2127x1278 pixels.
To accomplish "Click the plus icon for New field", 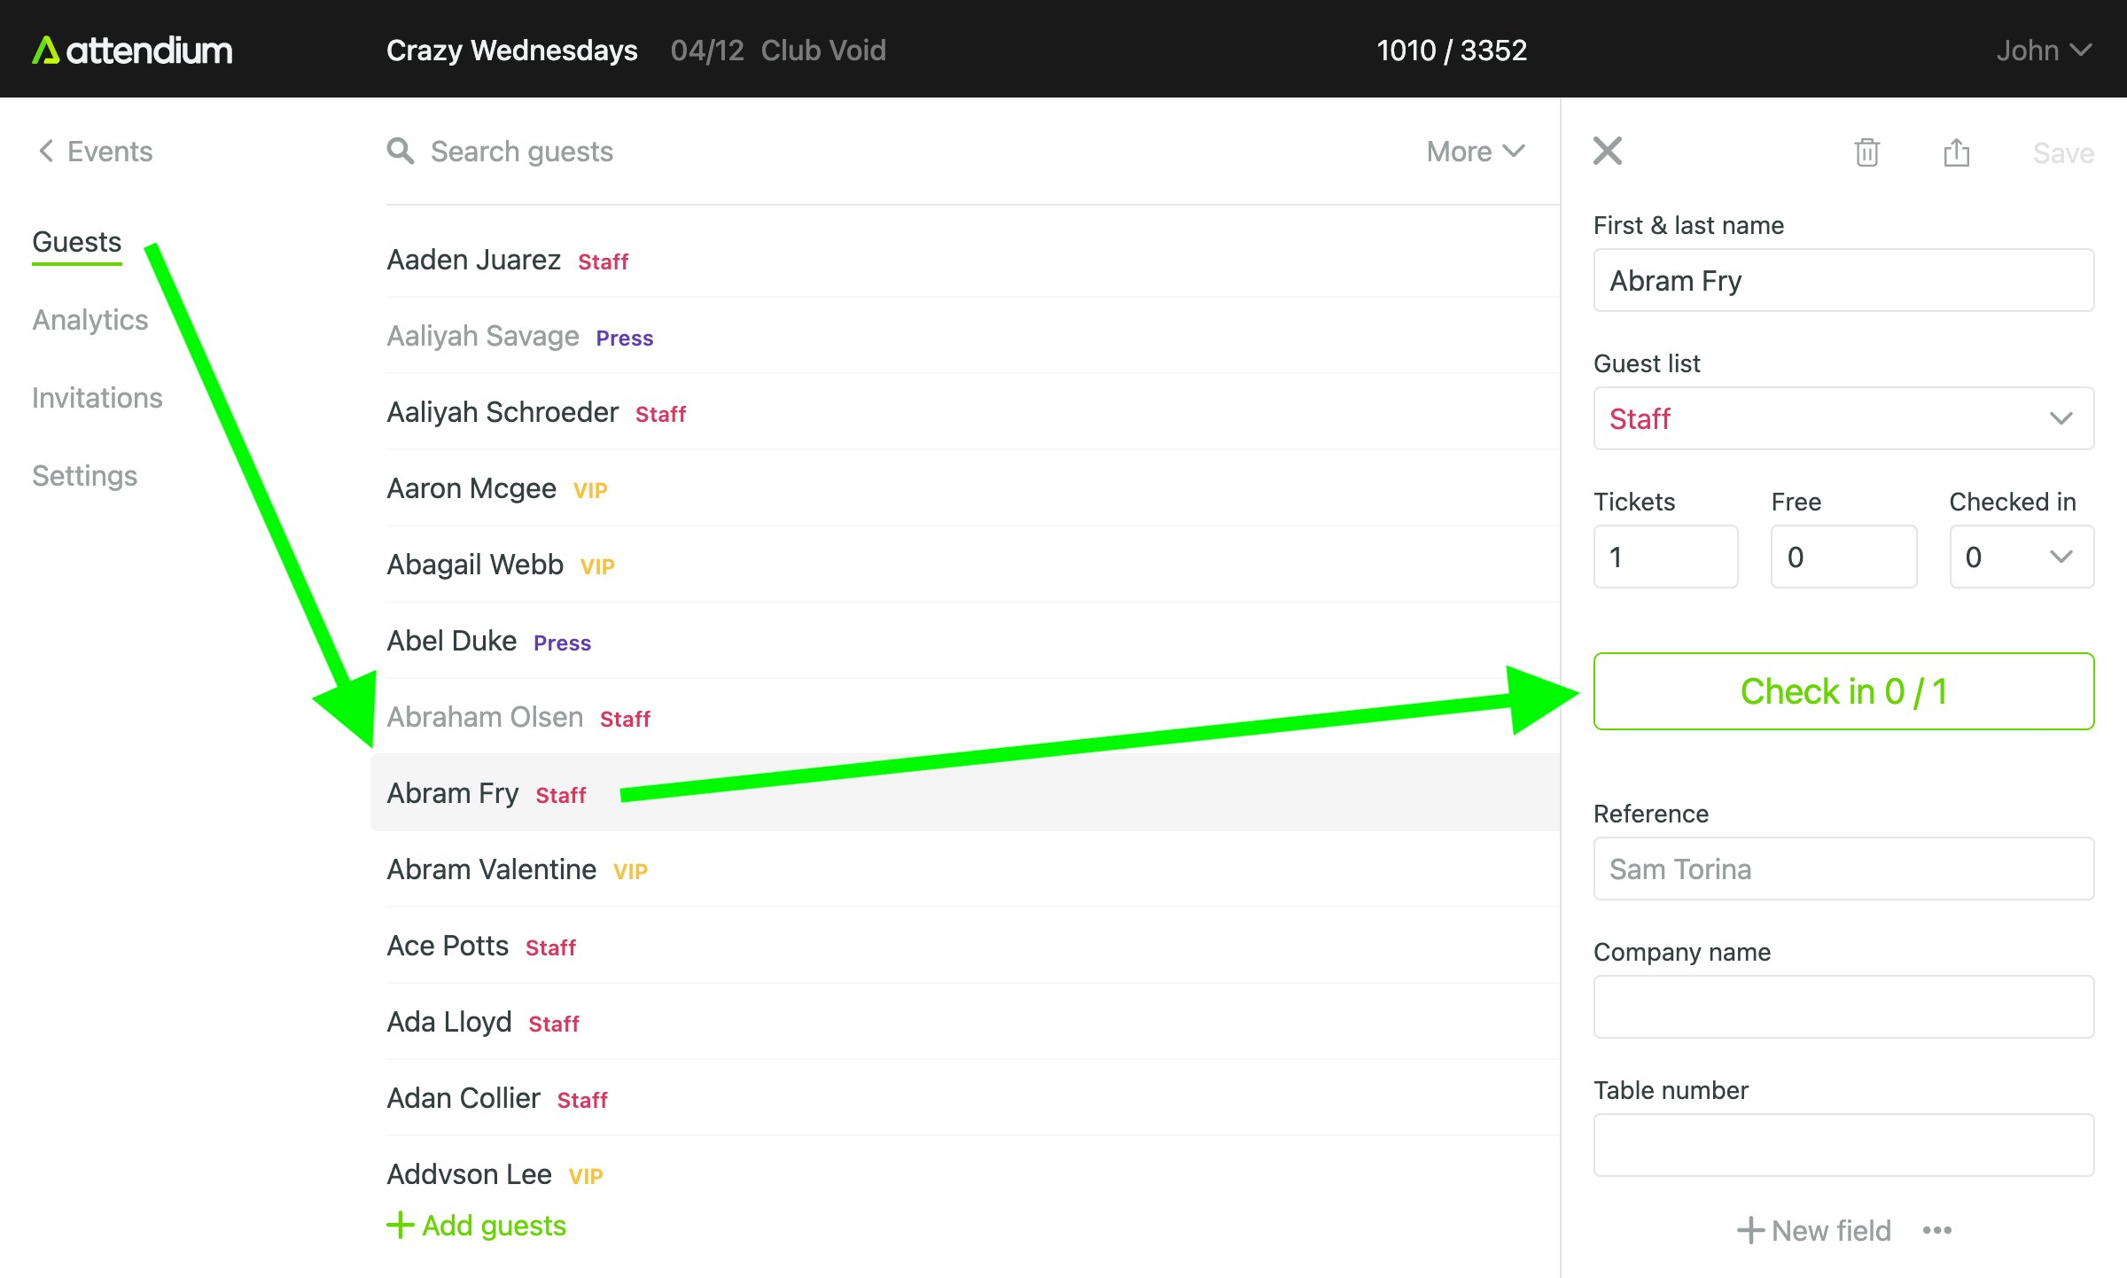I will (x=1749, y=1230).
